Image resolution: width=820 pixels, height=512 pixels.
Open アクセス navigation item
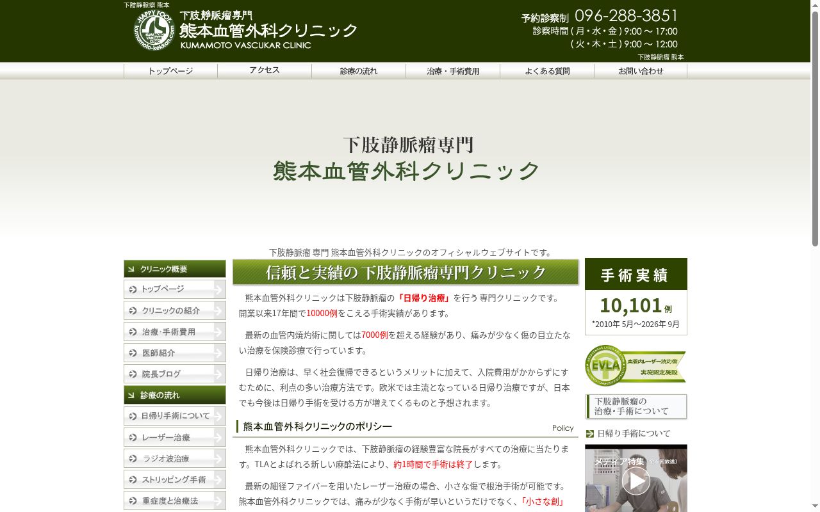265,71
